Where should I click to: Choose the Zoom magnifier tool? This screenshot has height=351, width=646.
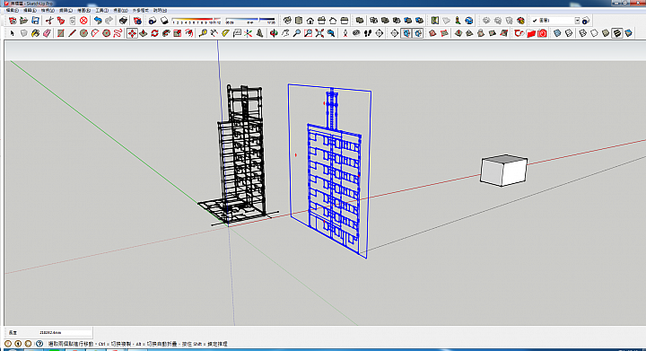(x=297, y=33)
